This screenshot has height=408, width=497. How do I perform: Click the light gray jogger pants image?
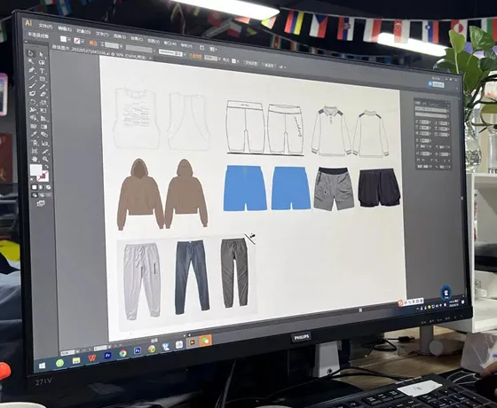141,281
